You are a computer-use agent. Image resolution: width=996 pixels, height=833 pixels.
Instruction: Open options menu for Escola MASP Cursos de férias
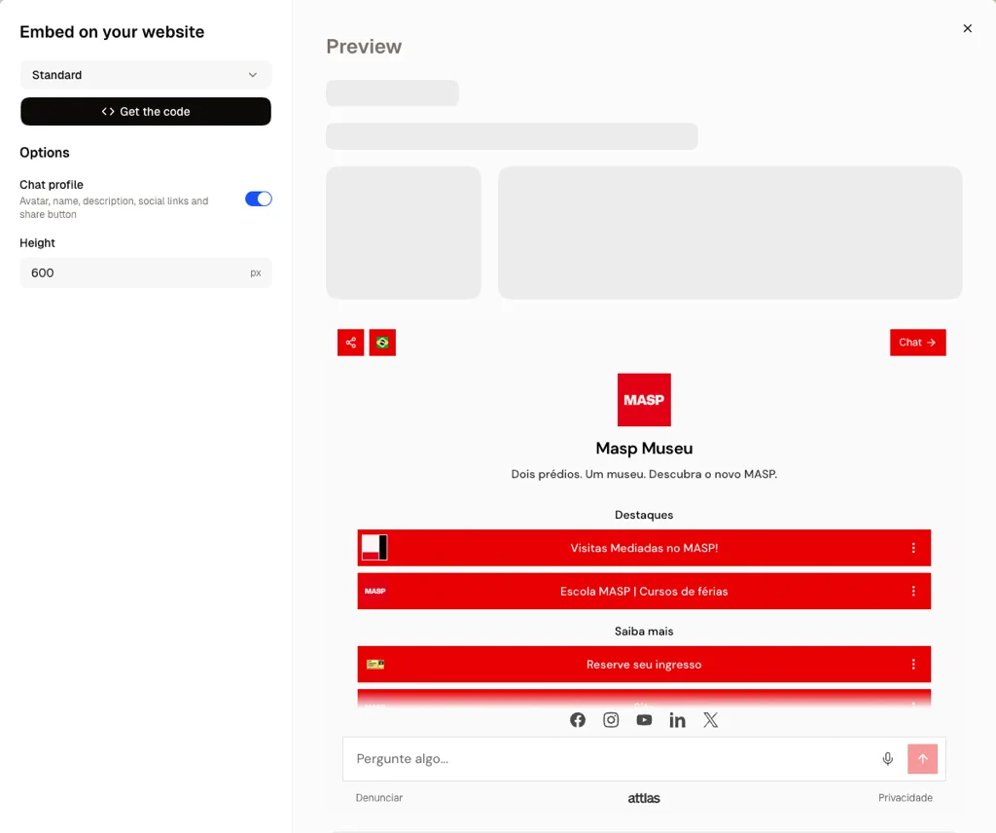913,591
